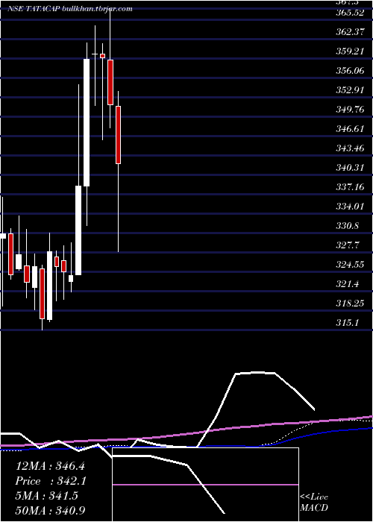373x522 pixels.
Task: Click the 343.46 price axis label
Action: 351,148
